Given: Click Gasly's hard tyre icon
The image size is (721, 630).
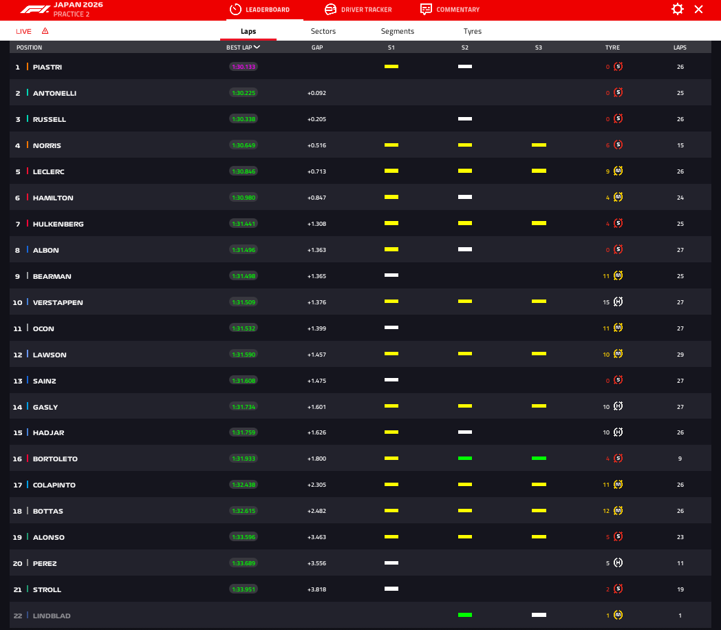Looking at the screenshot, I should 618,406.
